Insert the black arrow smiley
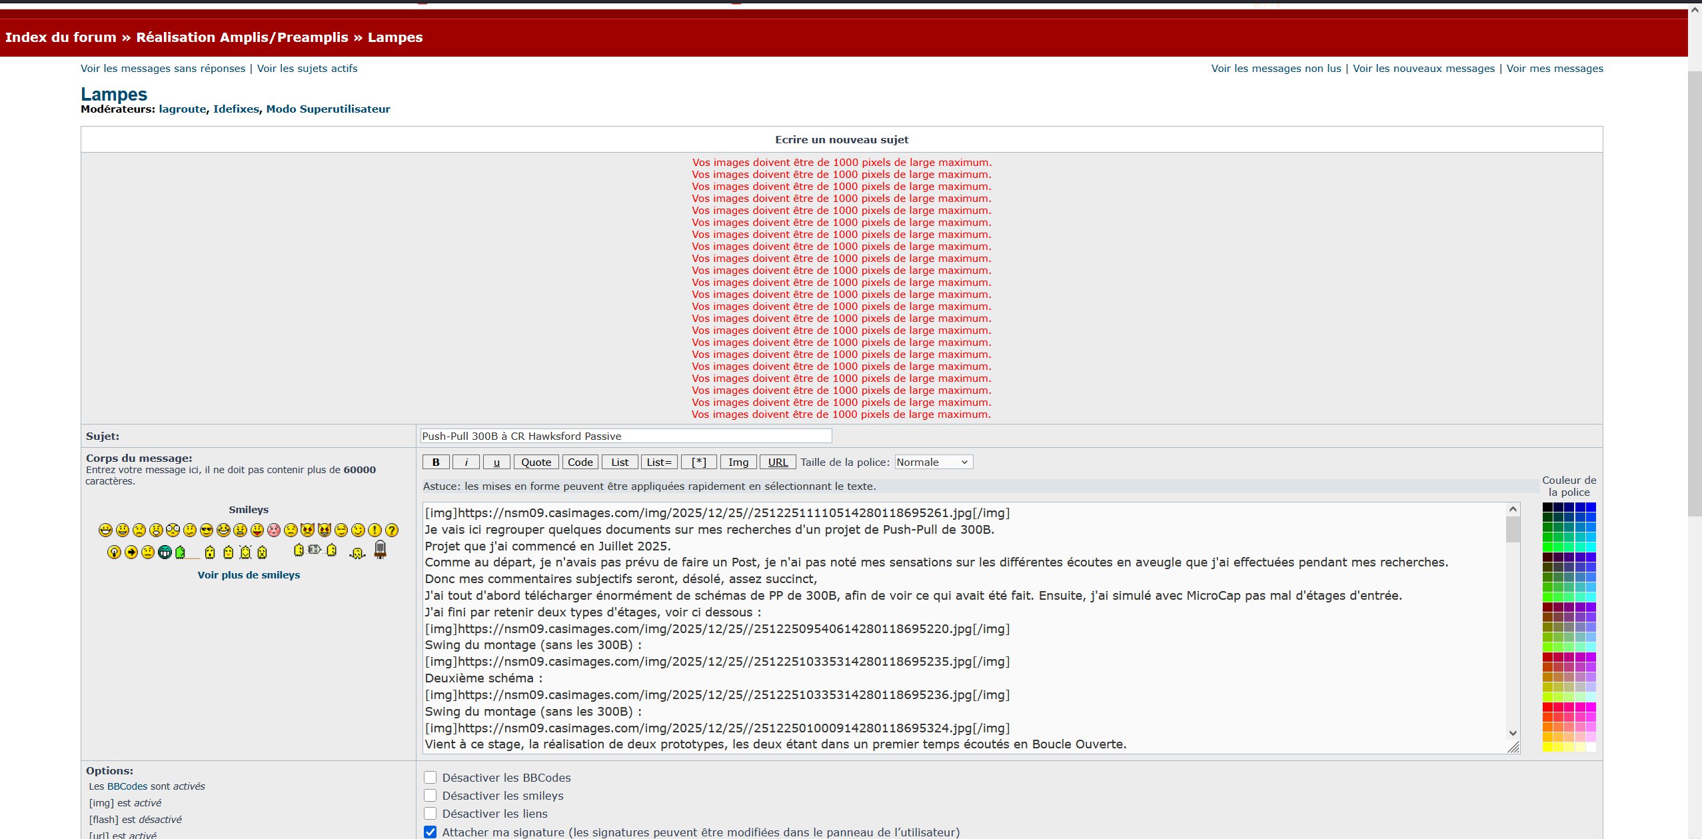This screenshot has height=839, width=1702. (x=131, y=552)
